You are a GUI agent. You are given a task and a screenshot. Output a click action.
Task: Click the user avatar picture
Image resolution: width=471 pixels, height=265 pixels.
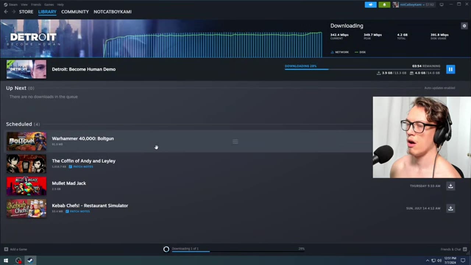396,5
